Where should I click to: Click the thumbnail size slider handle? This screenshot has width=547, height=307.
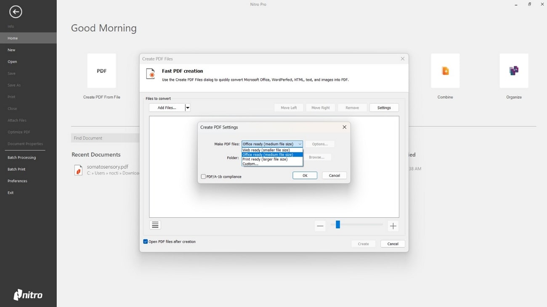click(338, 225)
